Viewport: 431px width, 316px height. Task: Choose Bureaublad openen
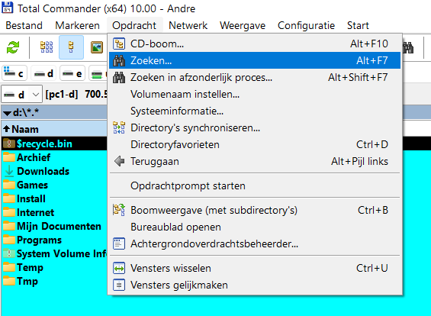point(255,227)
